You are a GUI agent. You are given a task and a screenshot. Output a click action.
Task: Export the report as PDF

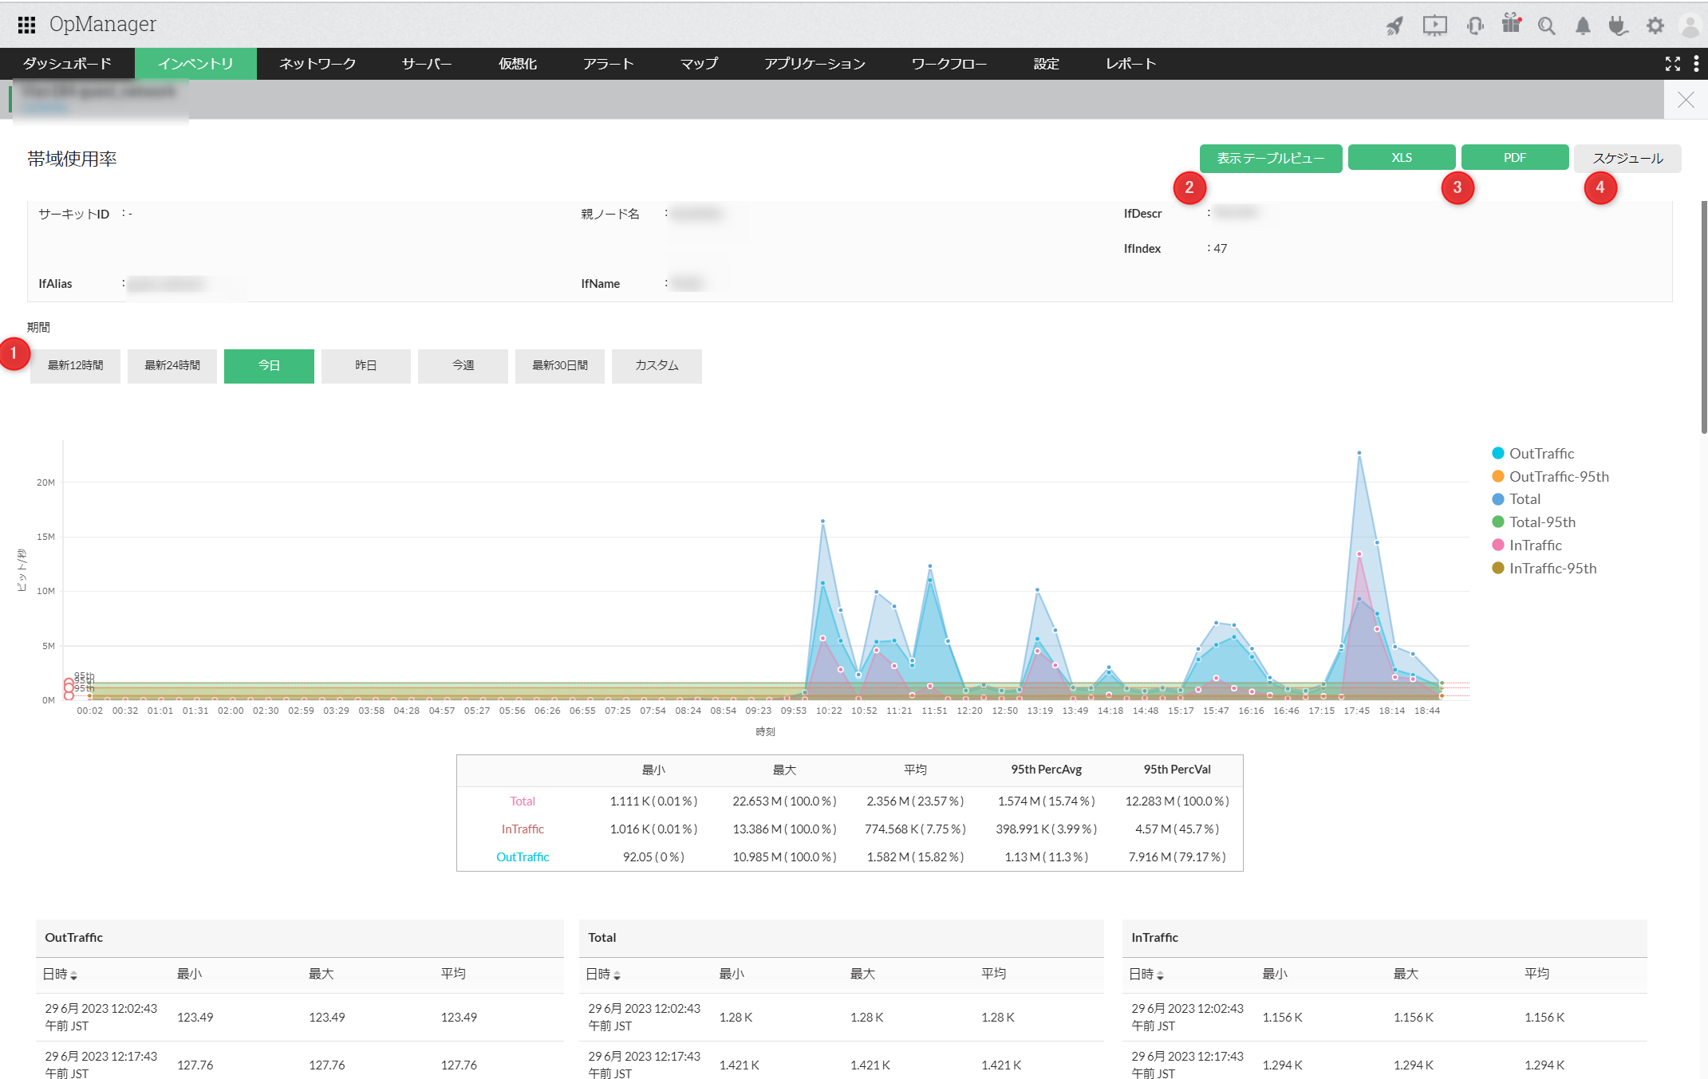pyautogui.click(x=1514, y=157)
